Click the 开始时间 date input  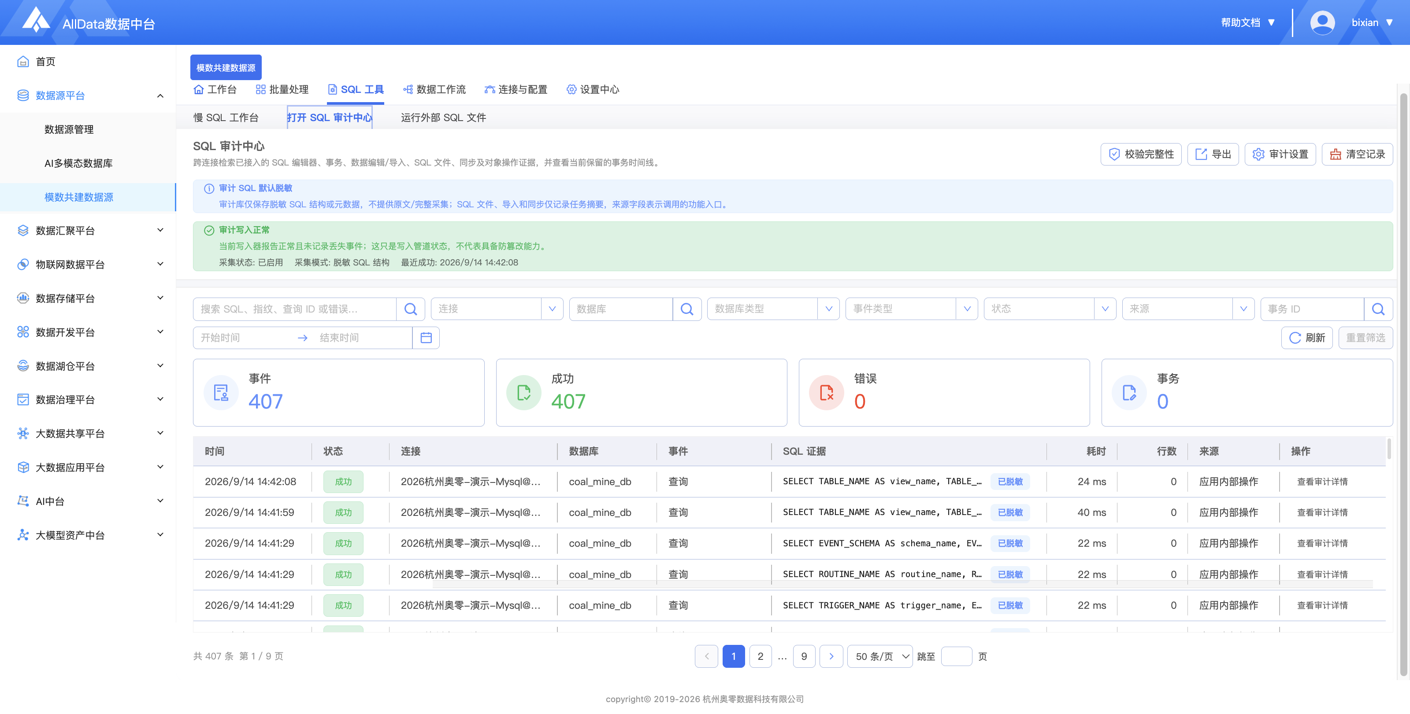click(244, 338)
